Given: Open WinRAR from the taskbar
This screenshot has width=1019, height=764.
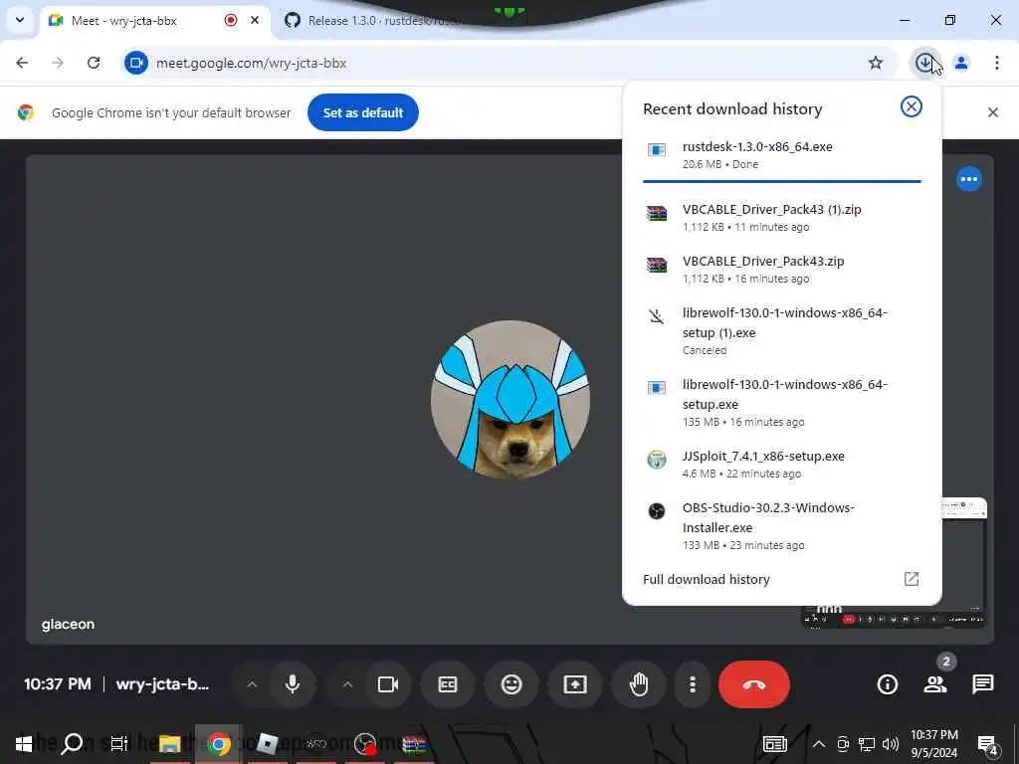Looking at the screenshot, I should click(413, 744).
